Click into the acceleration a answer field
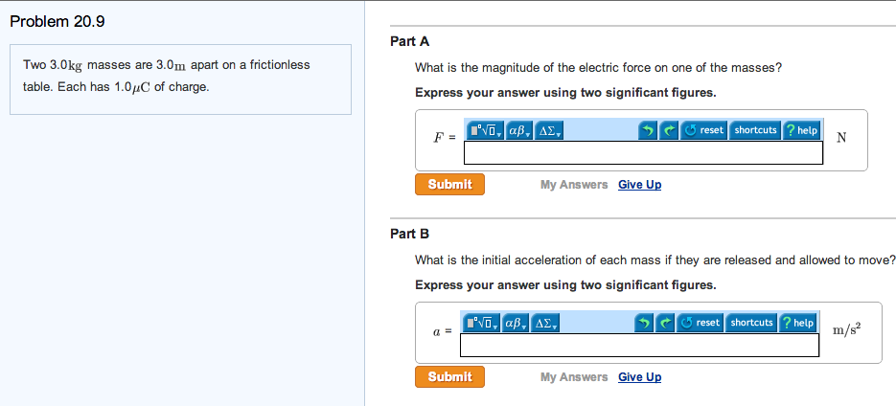The image size is (896, 406). (639, 346)
